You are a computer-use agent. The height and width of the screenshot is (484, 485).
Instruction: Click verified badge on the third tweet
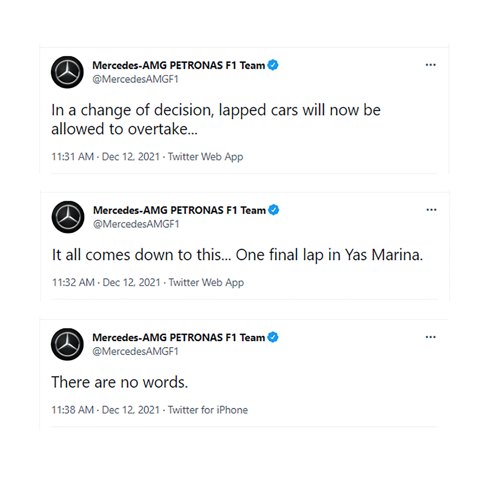pos(273,337)
